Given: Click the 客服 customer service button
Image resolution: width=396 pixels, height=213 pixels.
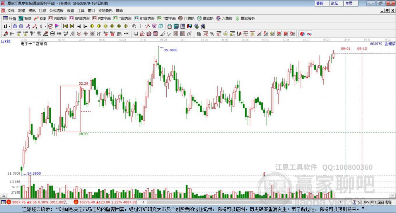Looking at the screenshot, I should click(x=322, y=3).
